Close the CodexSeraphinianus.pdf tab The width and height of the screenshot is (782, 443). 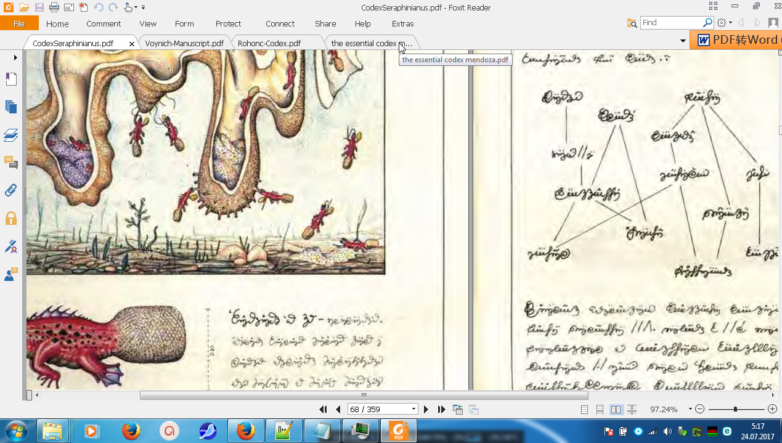pyautogui.click(x=131, y=44)
